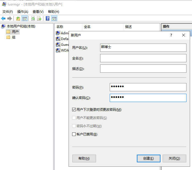This screenshot has height=170, width=192.
Task: Open the 文件(F) menu
Action: (8, 12)
